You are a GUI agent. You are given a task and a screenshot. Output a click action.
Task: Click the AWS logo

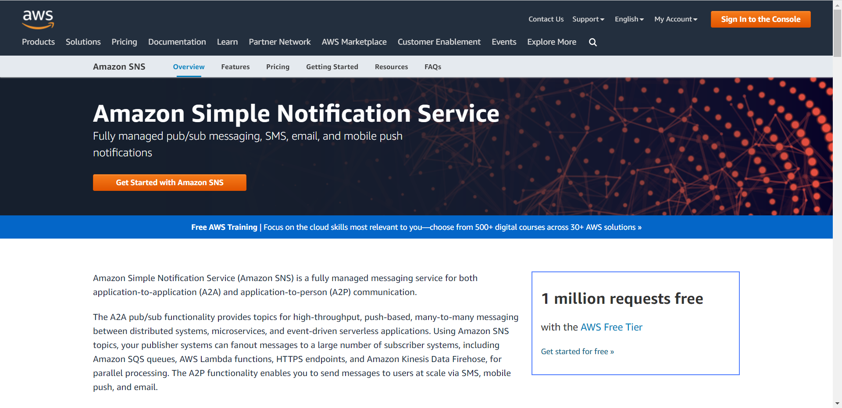coord(38,20)
